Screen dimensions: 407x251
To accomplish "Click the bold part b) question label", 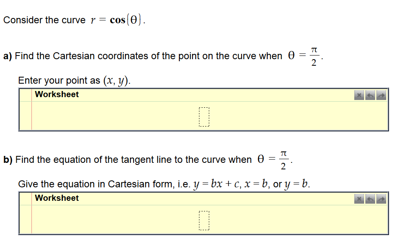I will (x=7, y=160).
